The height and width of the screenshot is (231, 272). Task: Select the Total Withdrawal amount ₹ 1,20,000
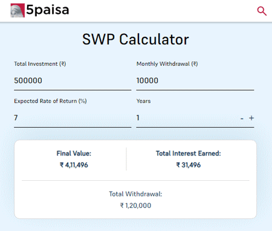[135, 206]
